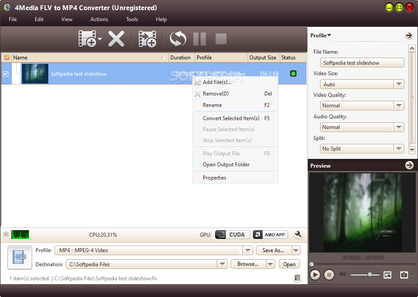Open the bottom Profile dropdown

(x=248, y=250)
